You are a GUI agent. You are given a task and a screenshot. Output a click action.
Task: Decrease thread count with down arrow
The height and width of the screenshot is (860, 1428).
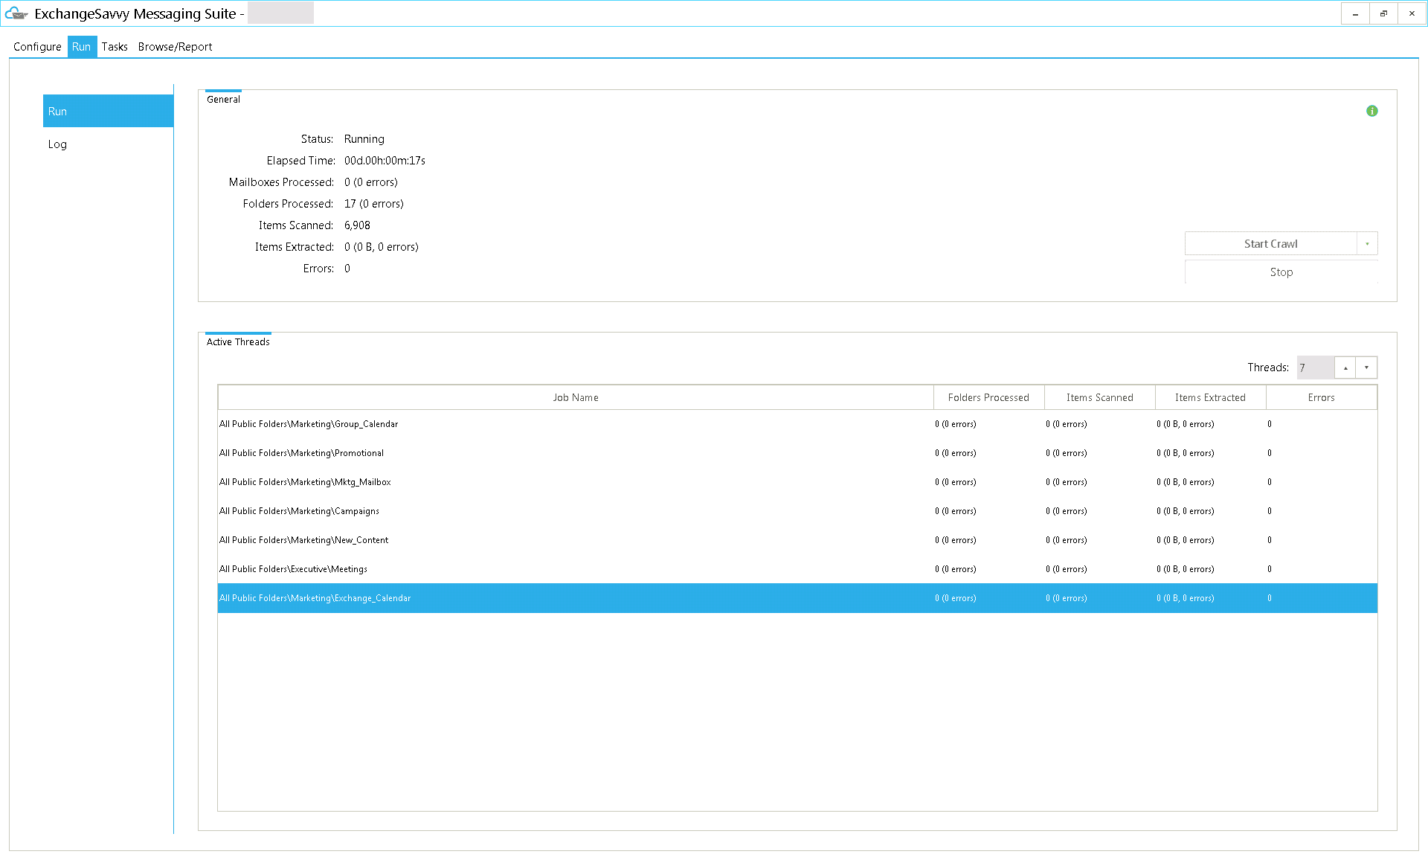click(1366, 368)
